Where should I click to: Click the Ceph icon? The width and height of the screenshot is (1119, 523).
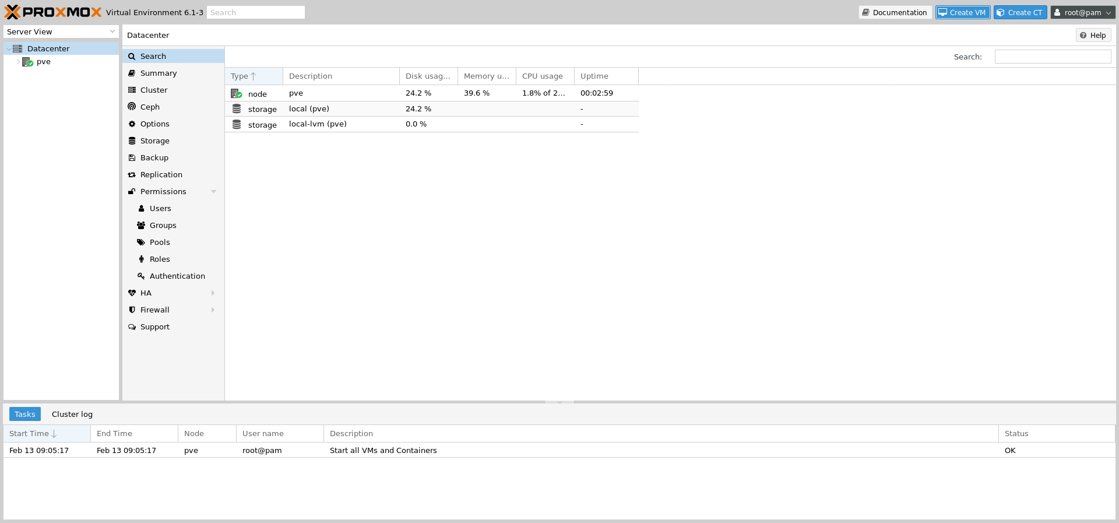[x=132, y=107]
